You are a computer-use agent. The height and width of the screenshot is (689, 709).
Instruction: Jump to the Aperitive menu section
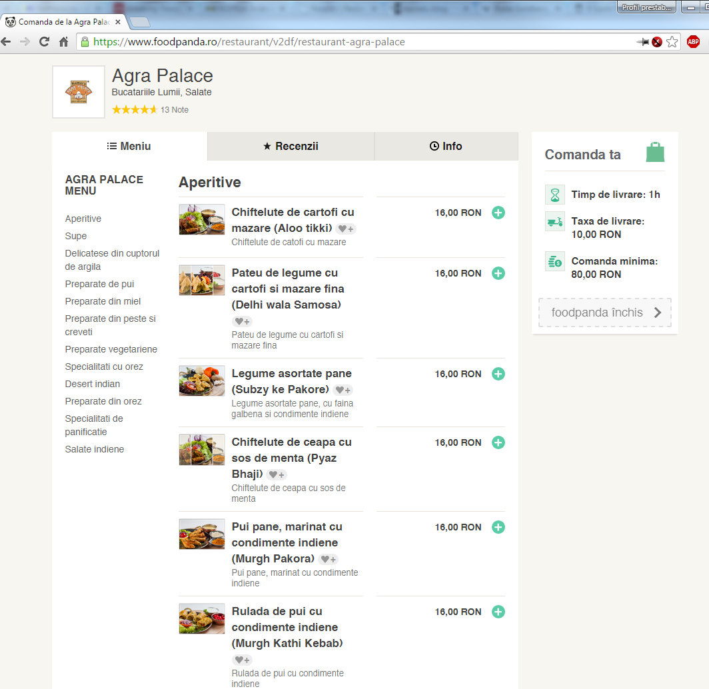(x=83, y=219)
